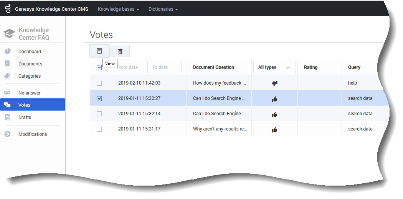Click the View document icon button

pyautogui.click(x=99, y=51)
